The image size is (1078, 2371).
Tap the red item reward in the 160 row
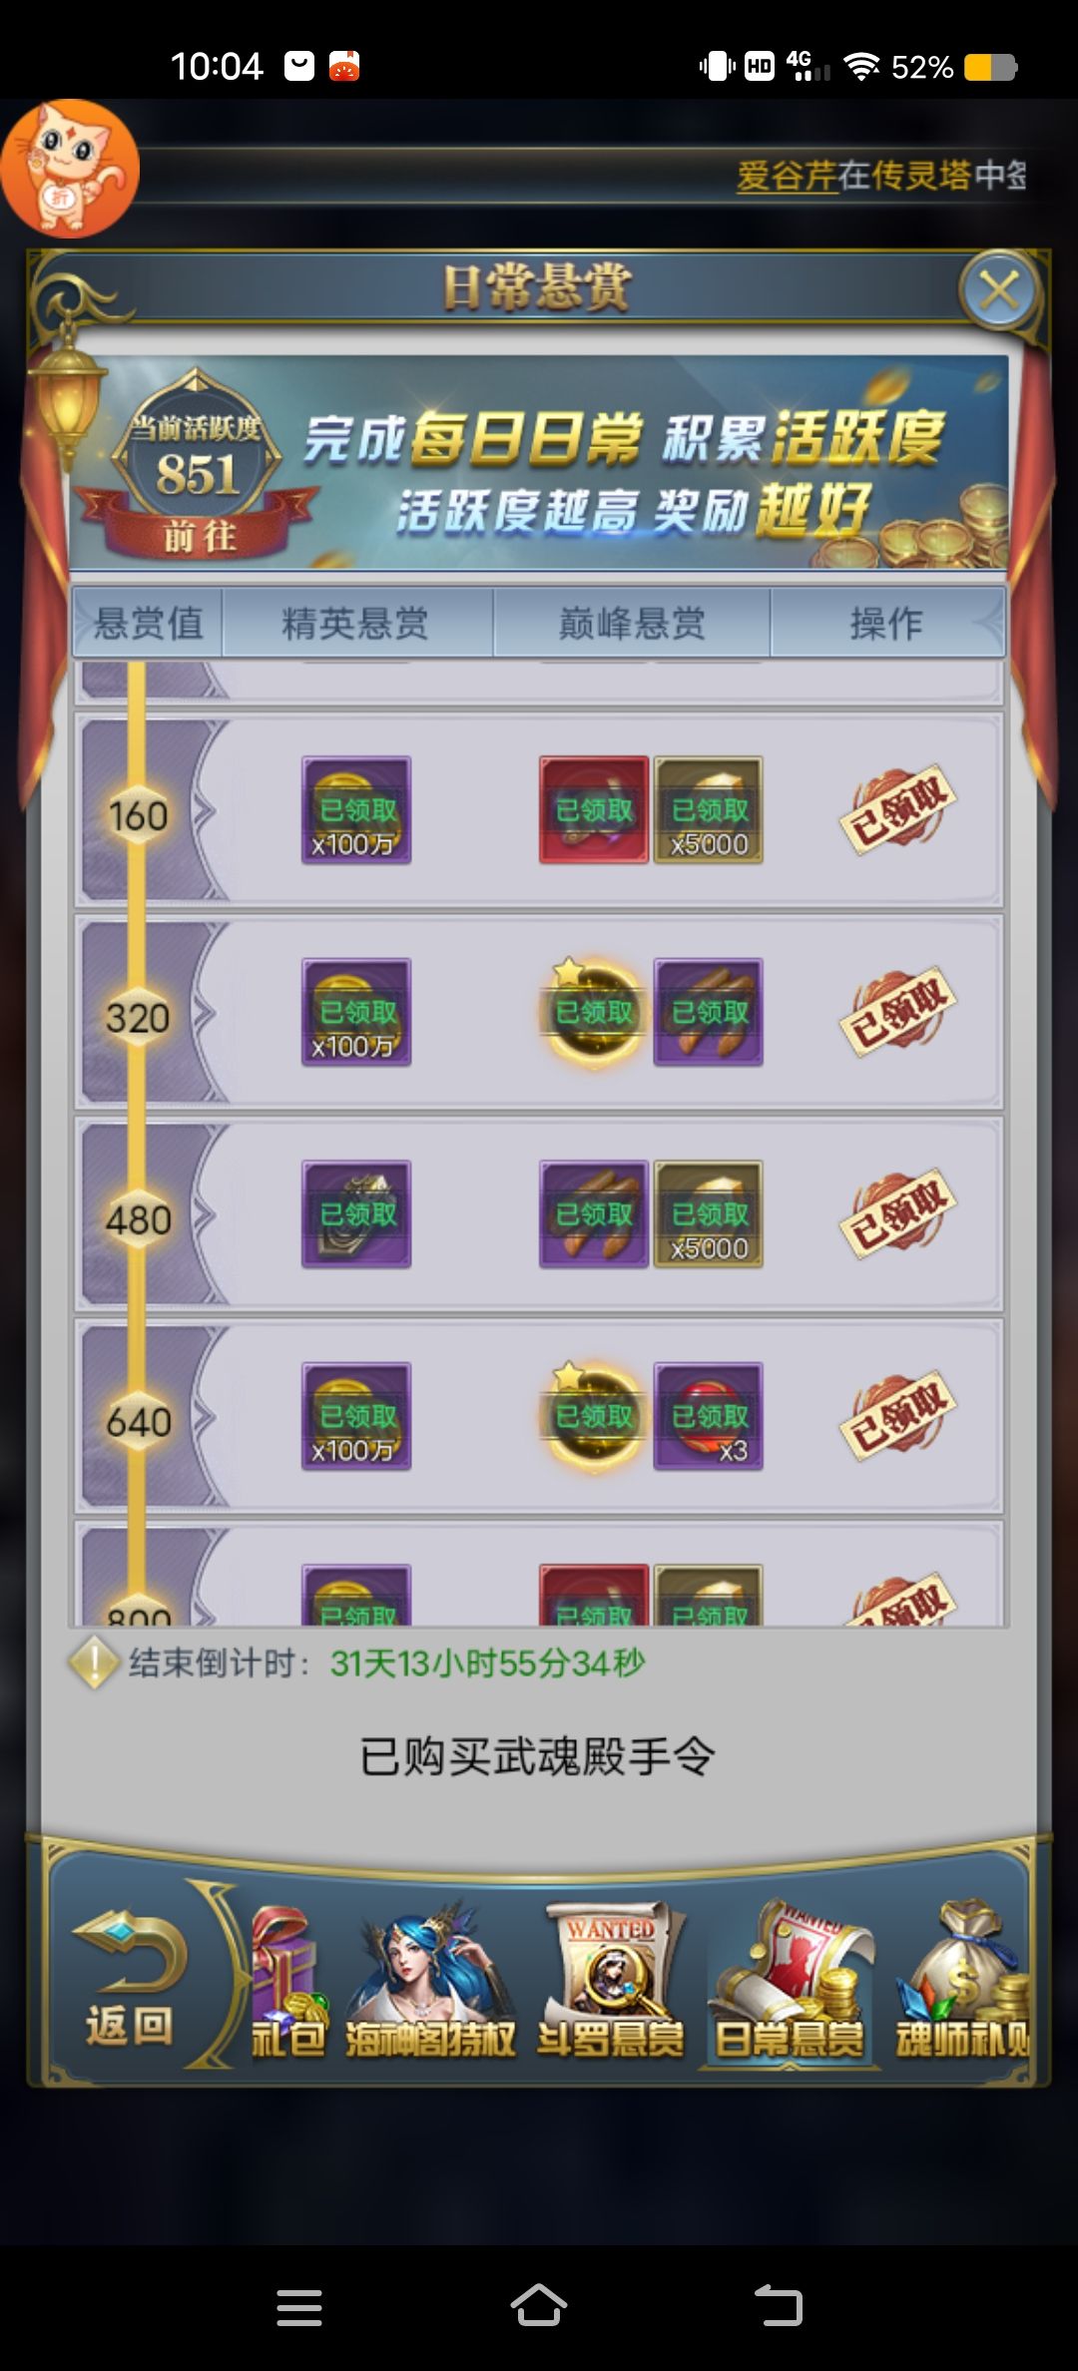coord(594,809)
